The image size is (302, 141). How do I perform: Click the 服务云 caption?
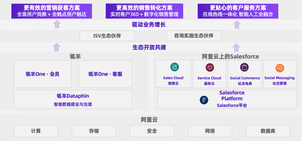[x=209, y=84]
